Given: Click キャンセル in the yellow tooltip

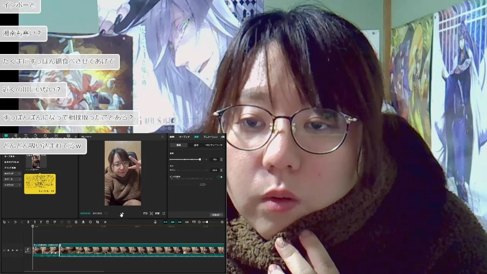Looking at the screenshot, I should (44, 191).
